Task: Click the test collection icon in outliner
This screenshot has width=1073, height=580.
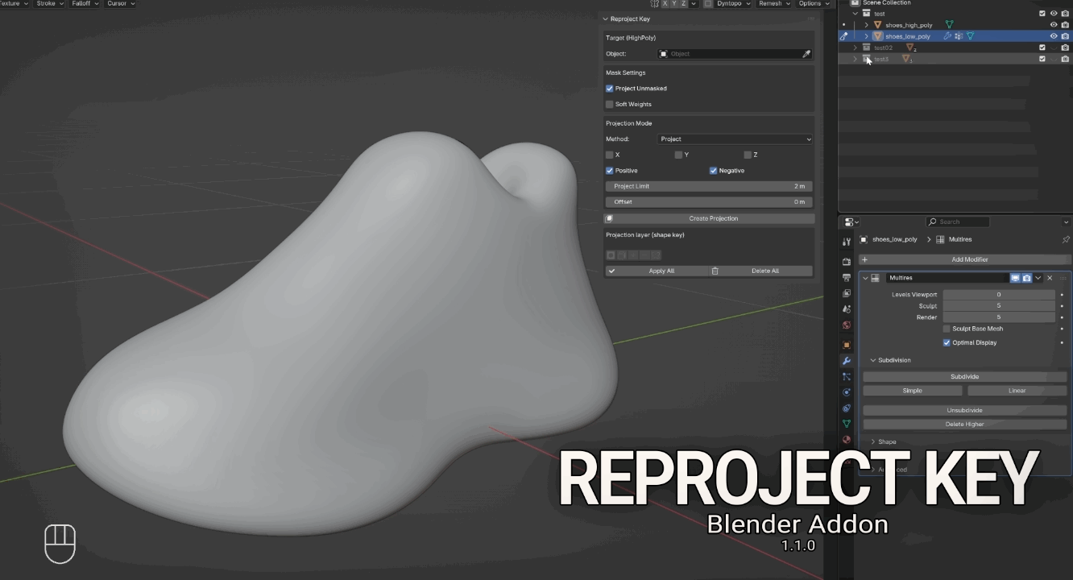Action: 867,14
